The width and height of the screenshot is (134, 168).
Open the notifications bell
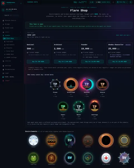(x=113, y=2)
